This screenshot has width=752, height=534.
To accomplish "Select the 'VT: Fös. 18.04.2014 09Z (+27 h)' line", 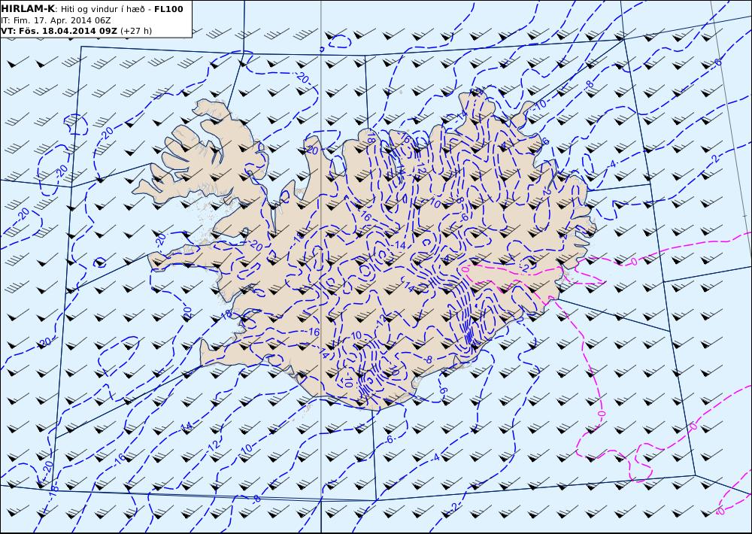I will (x=76, y=31).
